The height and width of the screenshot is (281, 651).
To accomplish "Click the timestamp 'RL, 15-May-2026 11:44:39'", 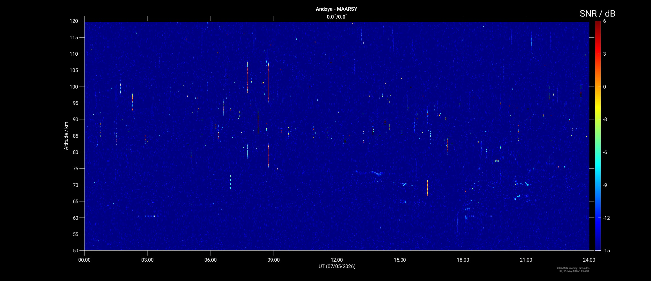I will 574,271.
